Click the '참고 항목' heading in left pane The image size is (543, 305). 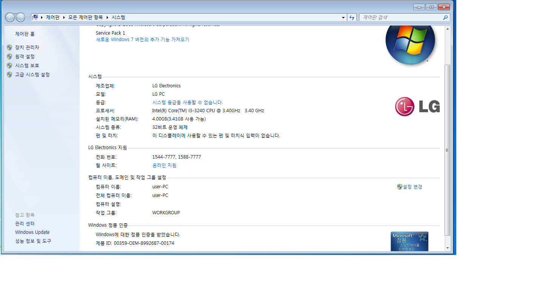[x=25, y=215]
